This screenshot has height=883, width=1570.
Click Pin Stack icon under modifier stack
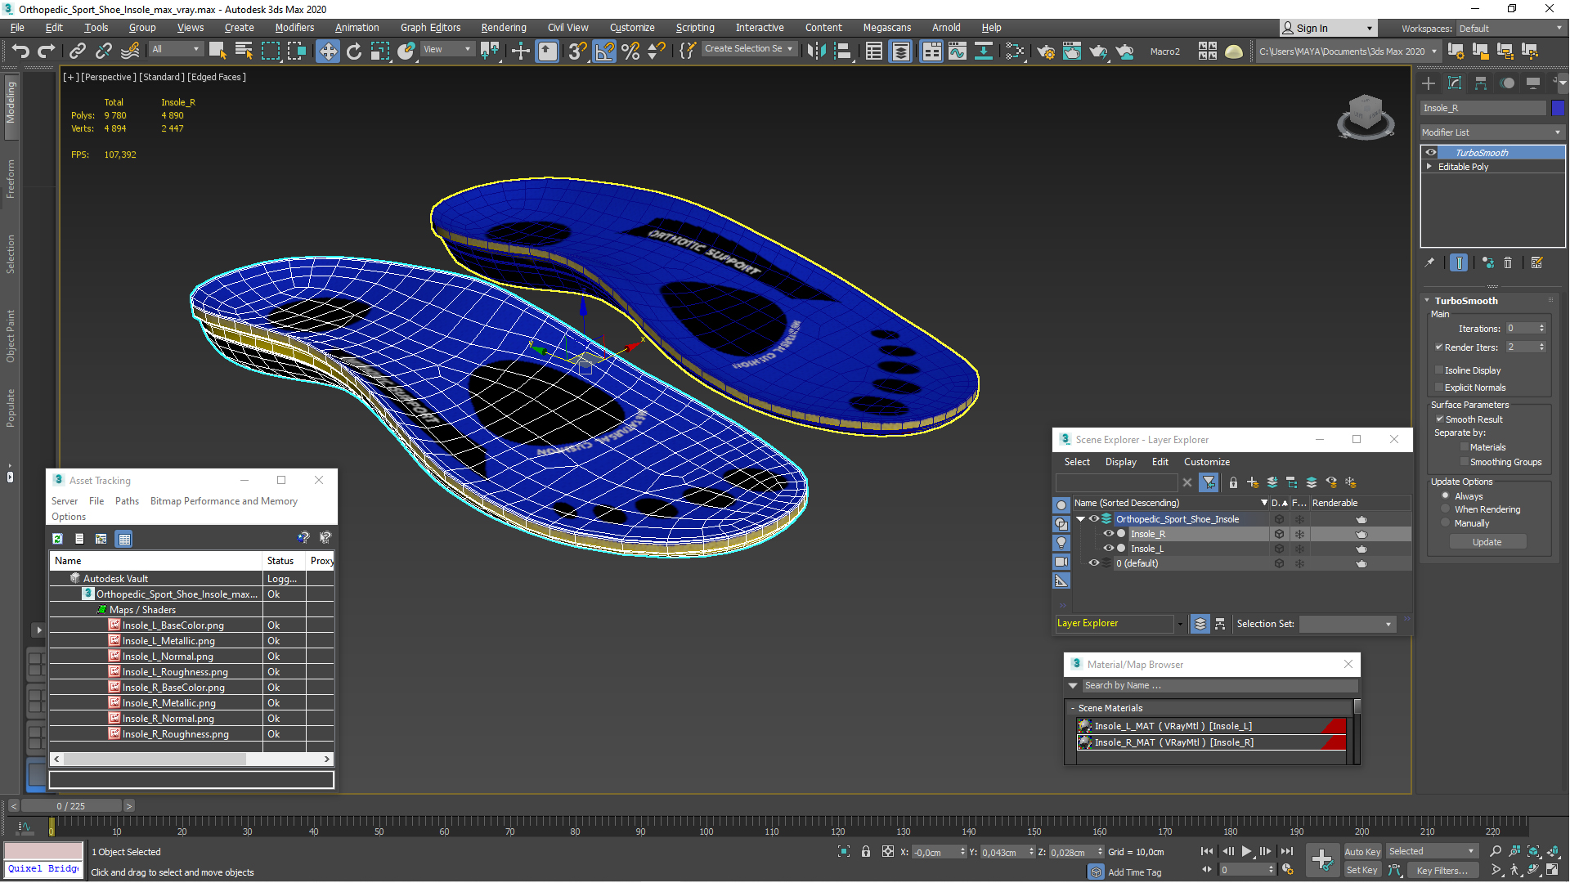click(x=1429, y=262)
